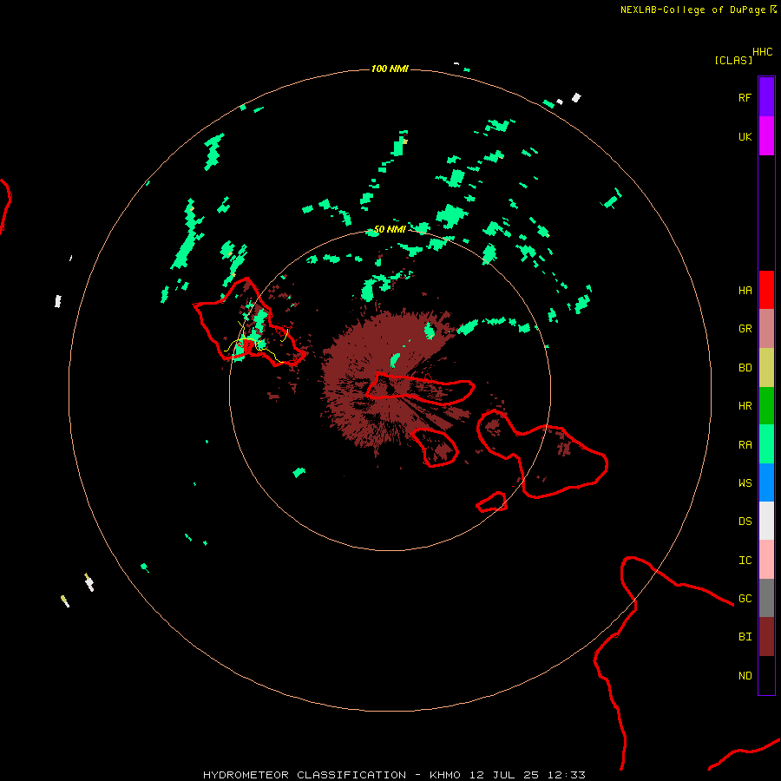Screen dimensions: 781x781
Task: Click the BD legend label
Action: point(745,368)
